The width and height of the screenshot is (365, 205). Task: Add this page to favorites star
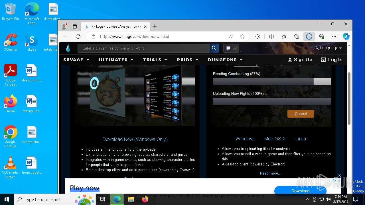[x=242, y=36]
